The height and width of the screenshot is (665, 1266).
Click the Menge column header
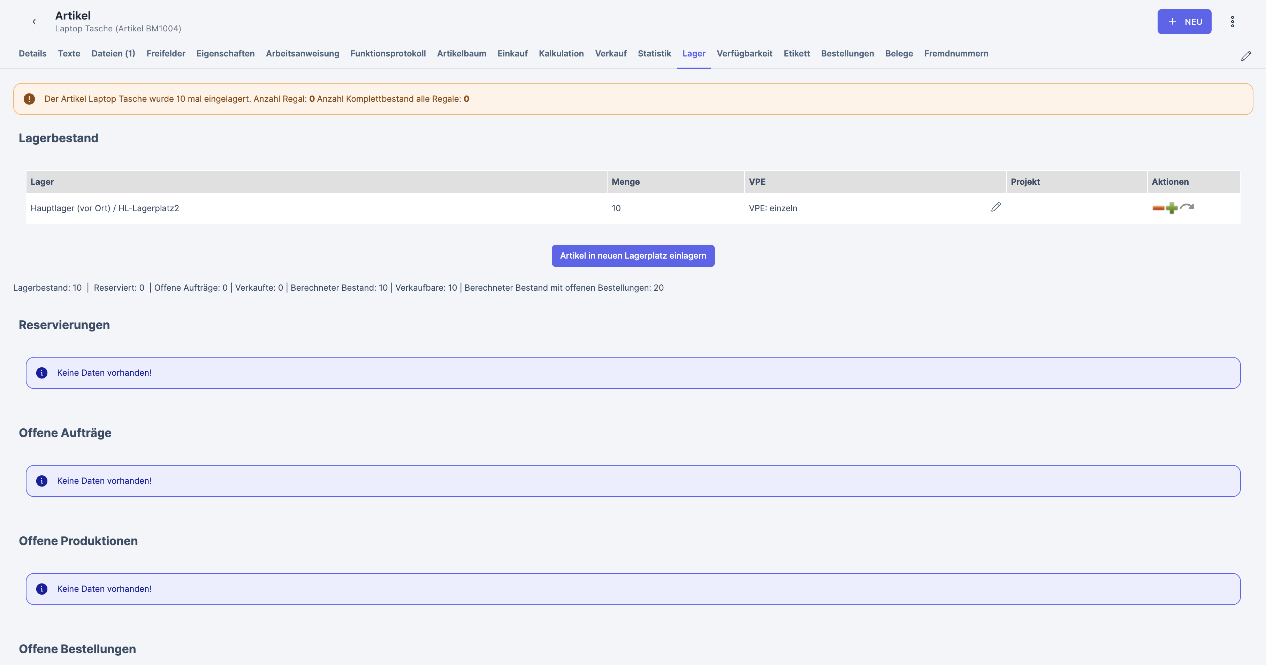[x=625, y=182]
